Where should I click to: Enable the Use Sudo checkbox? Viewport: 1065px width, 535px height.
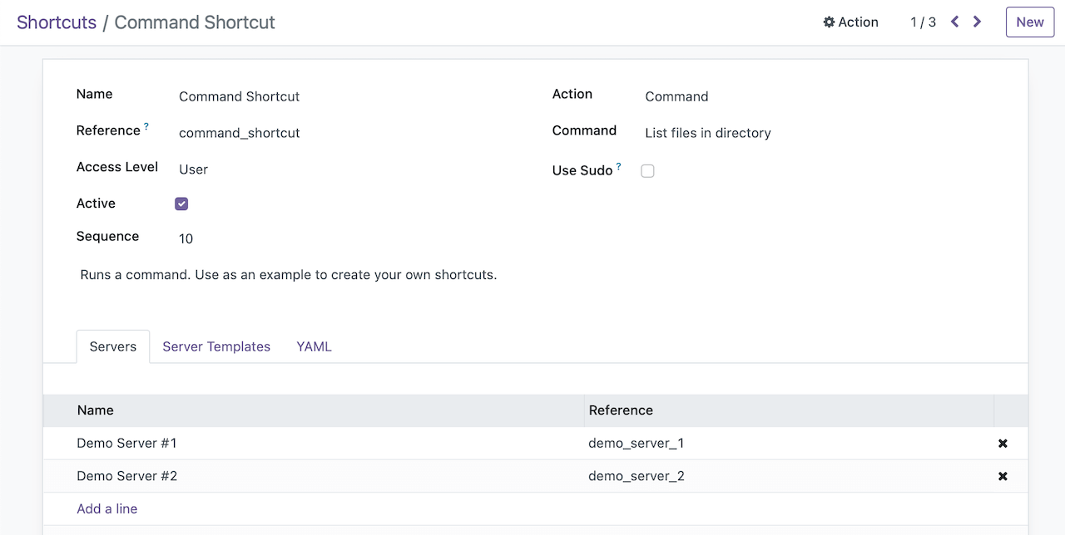point(647,171)
